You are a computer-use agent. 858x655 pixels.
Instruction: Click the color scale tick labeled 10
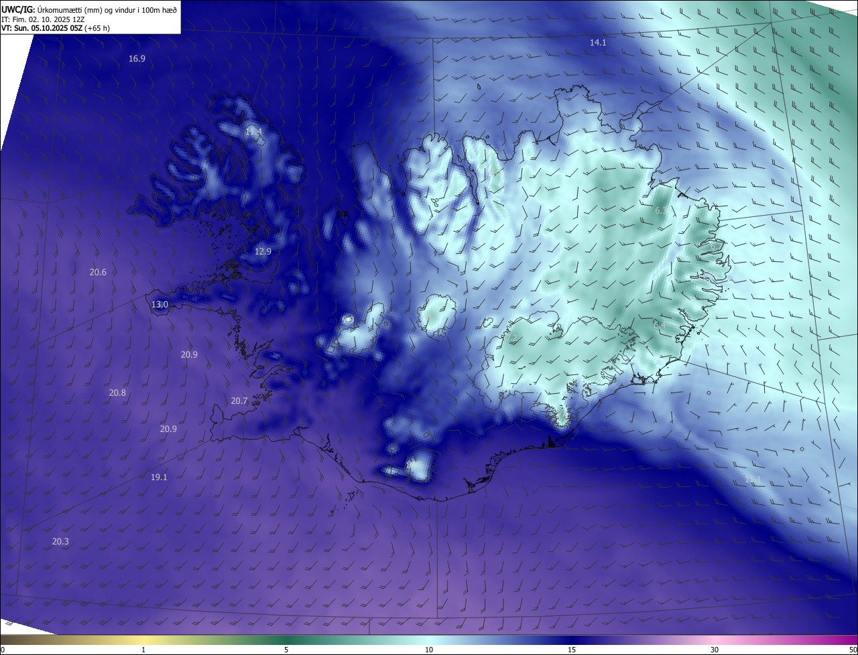pyautogui.click(x=429, y=650)
